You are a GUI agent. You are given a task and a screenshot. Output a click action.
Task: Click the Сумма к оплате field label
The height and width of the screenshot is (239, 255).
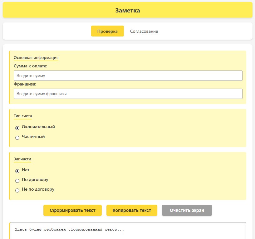click(x=30, y=66)
